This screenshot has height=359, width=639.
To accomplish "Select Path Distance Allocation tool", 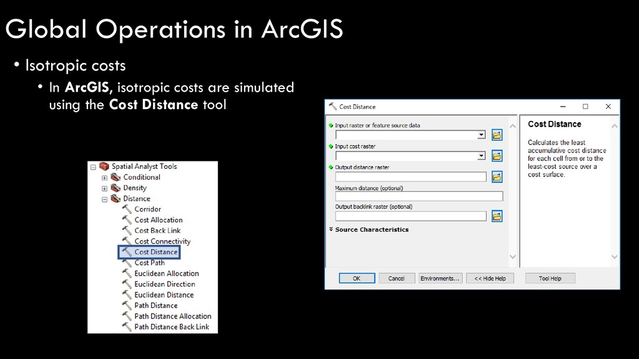I will (x=173, y=316).
